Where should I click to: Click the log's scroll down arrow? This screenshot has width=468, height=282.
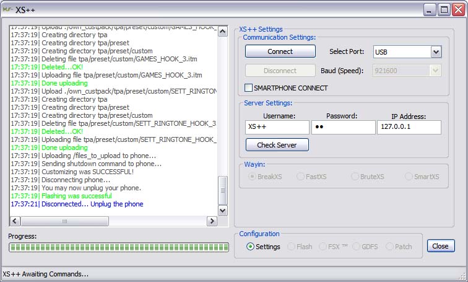tap(223, 210)
